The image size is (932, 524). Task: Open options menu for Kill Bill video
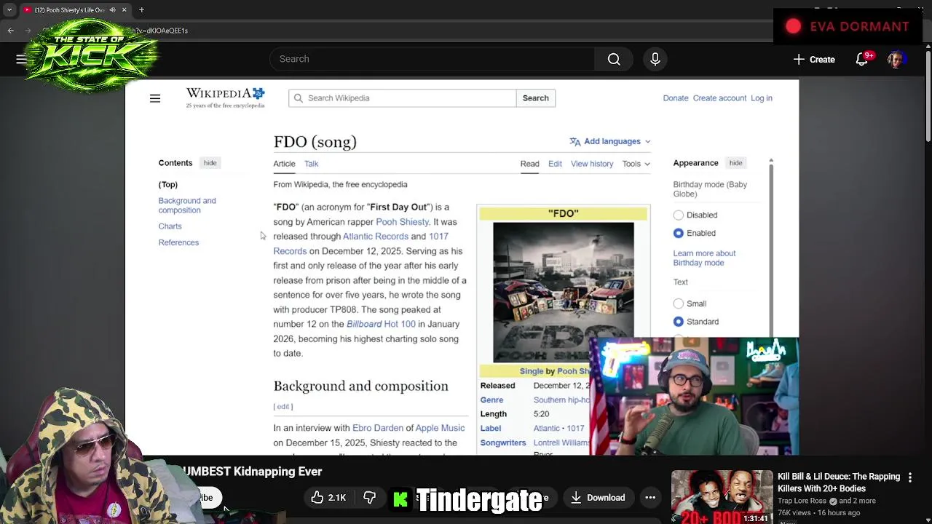(909, 477)
